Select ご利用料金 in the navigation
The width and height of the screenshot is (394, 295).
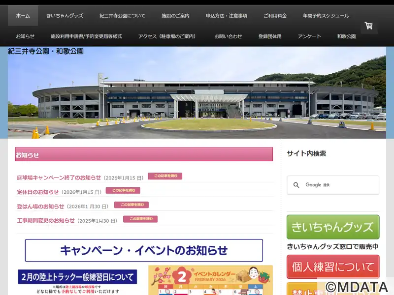(x=275, y=16)
